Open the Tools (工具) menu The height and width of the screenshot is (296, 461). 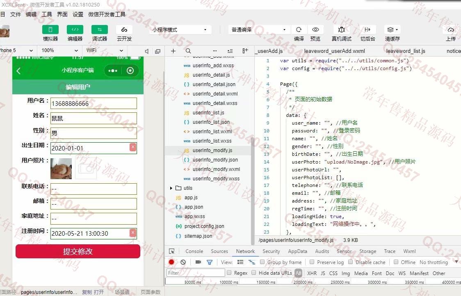click(x=46, y=14)
